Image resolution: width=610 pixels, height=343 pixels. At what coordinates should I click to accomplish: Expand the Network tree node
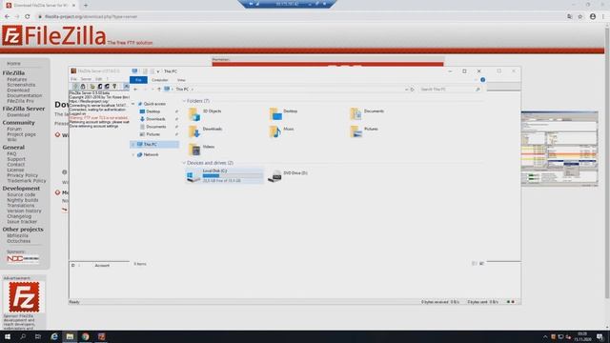coord(133,154)
